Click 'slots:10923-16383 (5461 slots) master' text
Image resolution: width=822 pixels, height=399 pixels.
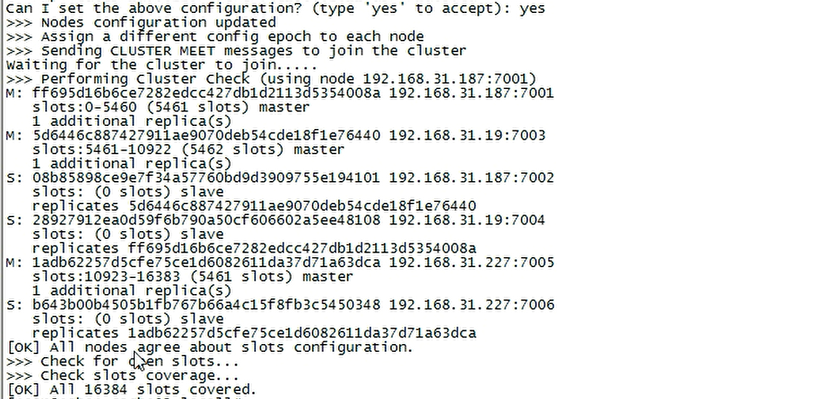pyautogui.click(x=192, y=277)
